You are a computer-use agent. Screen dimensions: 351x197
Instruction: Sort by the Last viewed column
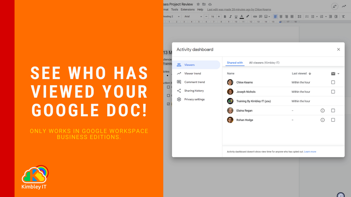pyautogui.click(x=302, y=74)
